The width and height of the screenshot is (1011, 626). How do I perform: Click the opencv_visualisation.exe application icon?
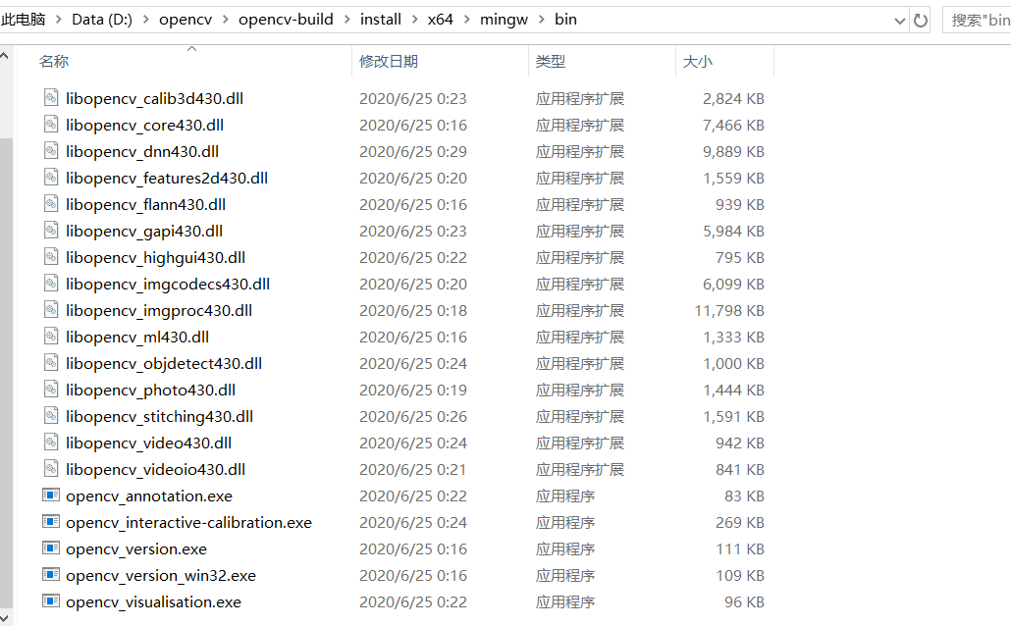tap(50, 601)
